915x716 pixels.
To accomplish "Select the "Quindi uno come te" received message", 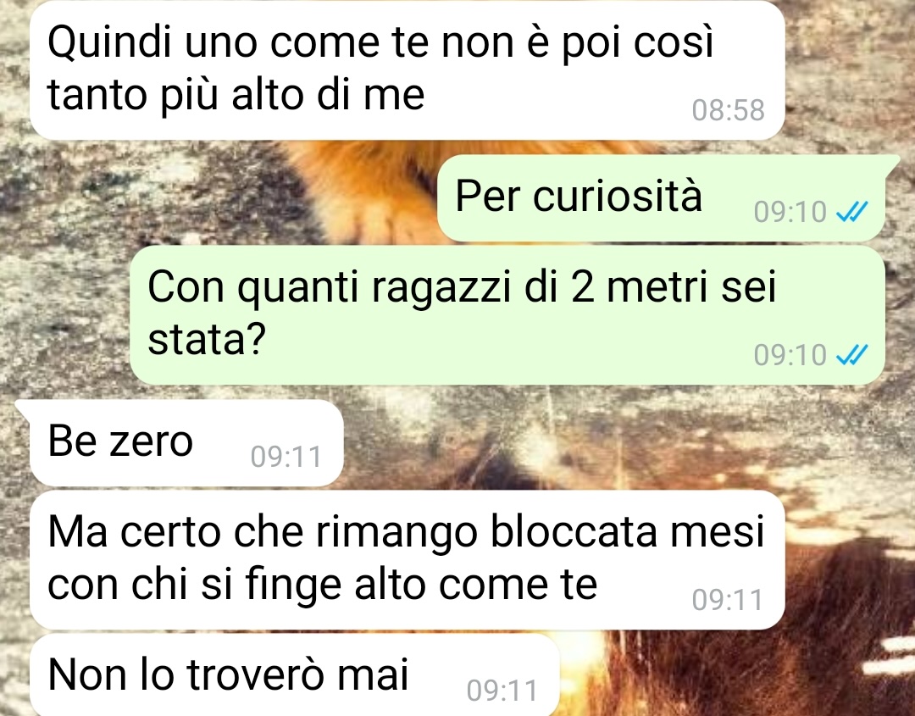I will point(408,70).
